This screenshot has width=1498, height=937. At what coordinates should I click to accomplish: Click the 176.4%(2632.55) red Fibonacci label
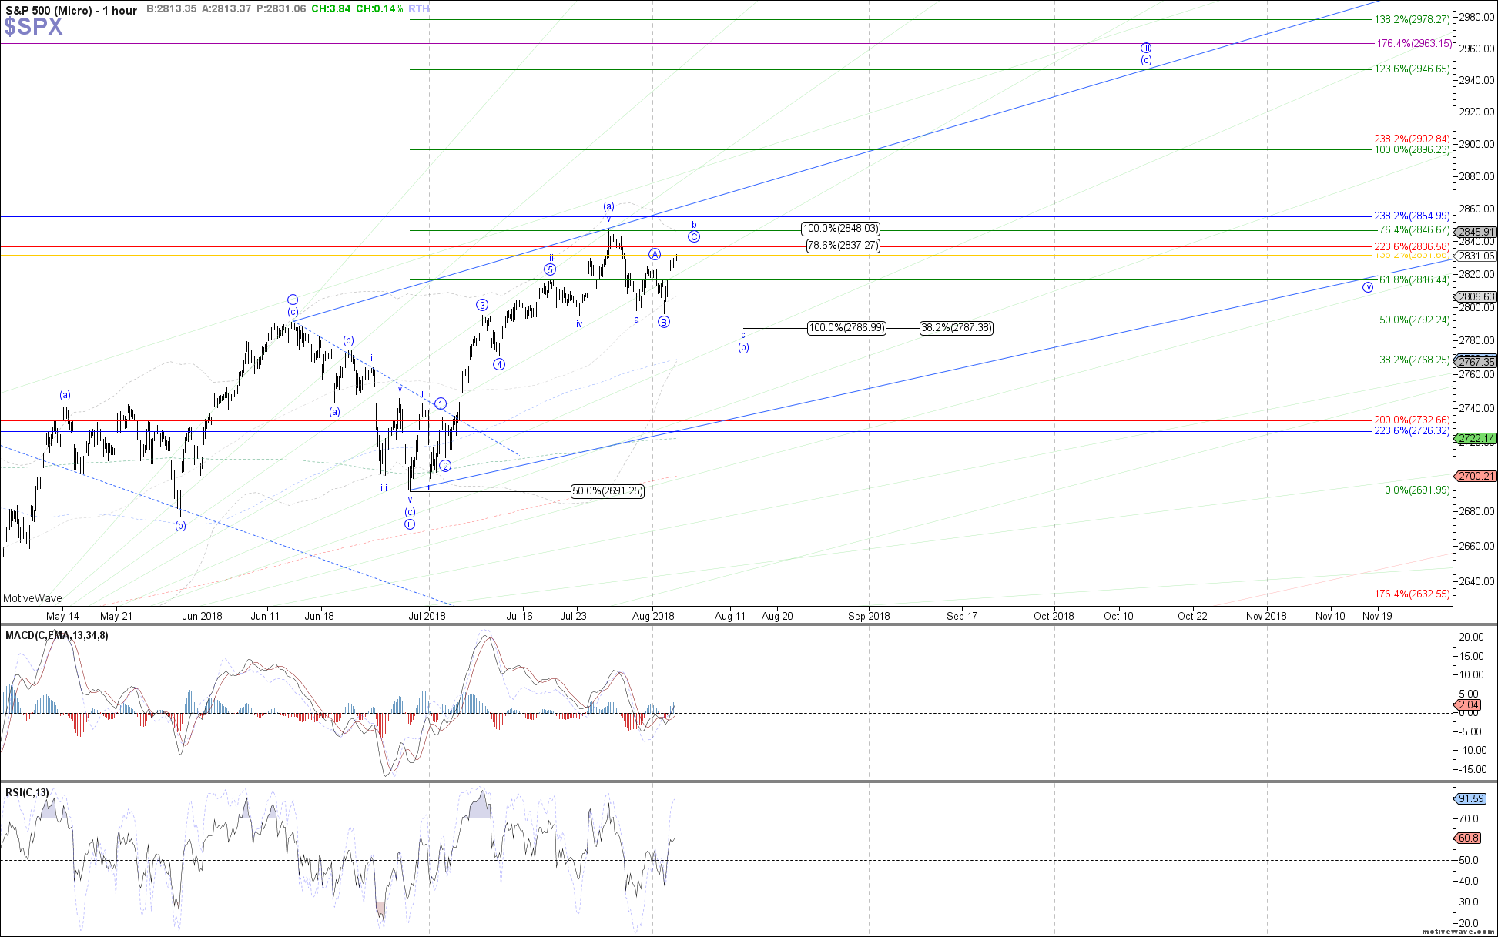point(1412,594)
